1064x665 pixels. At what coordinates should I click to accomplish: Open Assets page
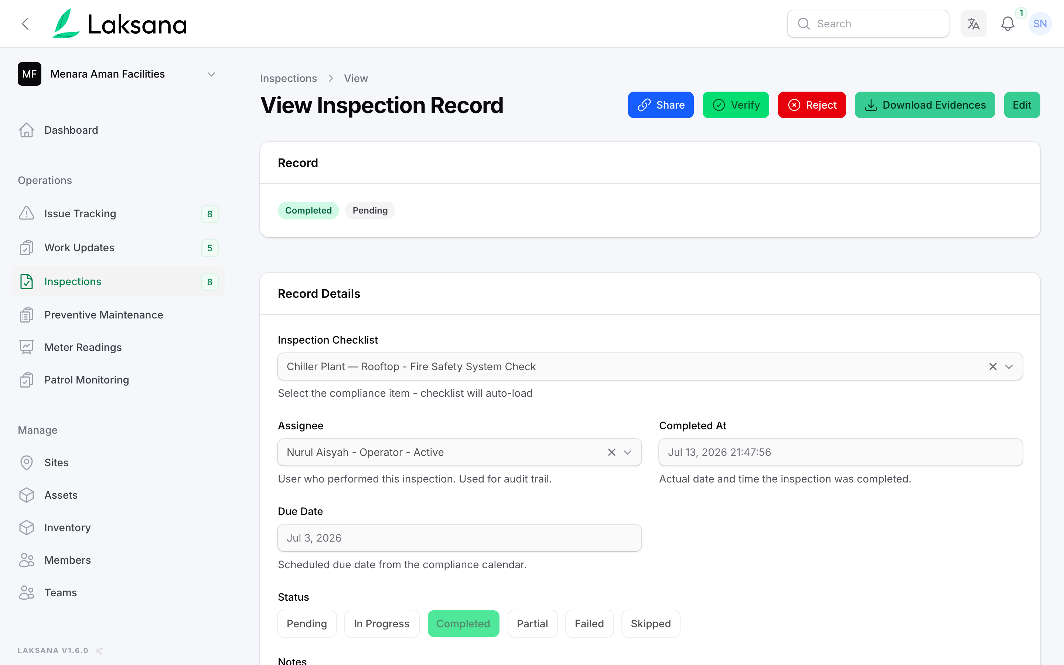[118, 495]
